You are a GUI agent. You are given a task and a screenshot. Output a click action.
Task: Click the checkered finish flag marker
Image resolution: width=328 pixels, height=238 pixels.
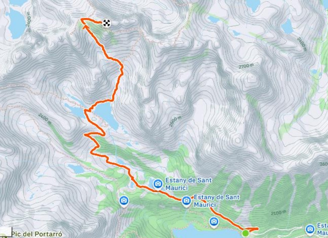click(x=107, y=23)
